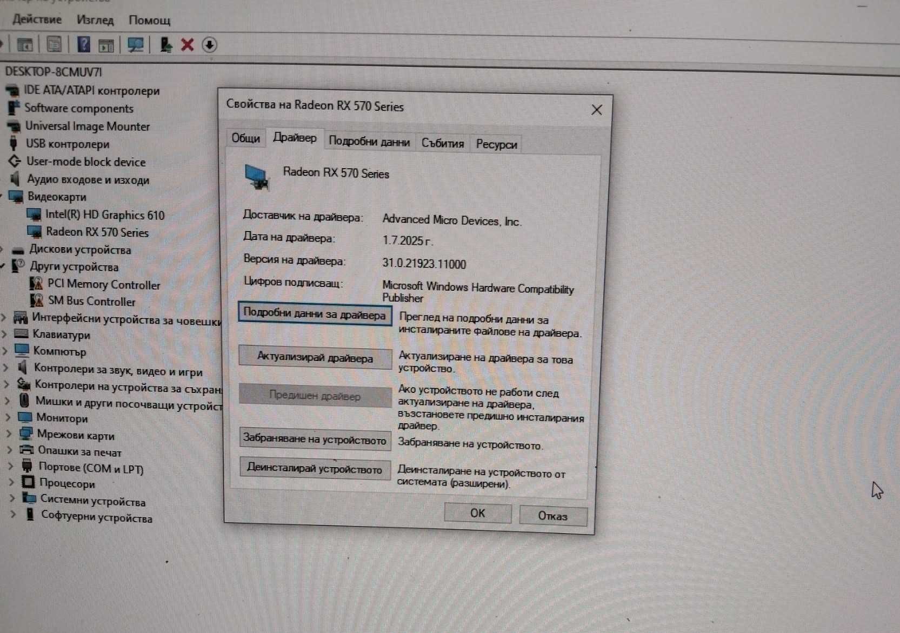Expand the Компютър category
Viewport: 900px width, 633px height.
point(5,351)
